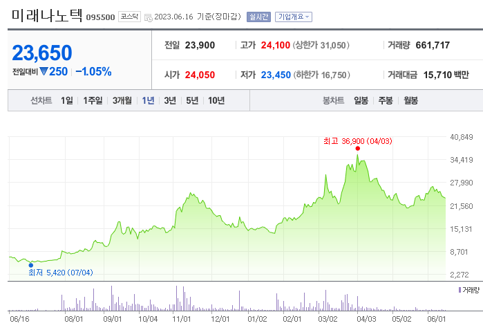Click the current price 23,650
This screenshot has width=483, height=330.
coord(42,53)
